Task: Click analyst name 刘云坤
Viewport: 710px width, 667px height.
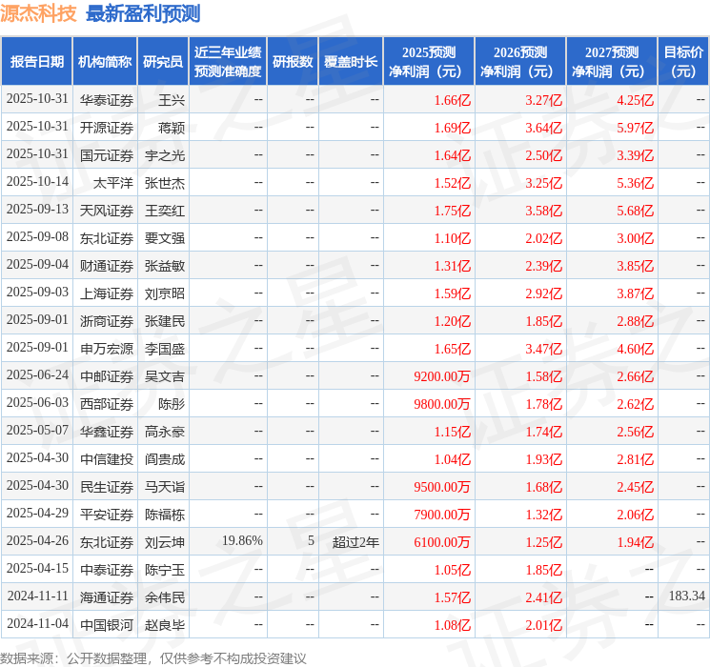Action: [164, 542]
